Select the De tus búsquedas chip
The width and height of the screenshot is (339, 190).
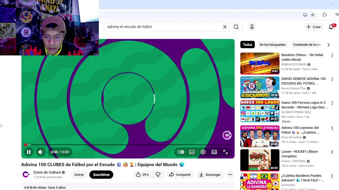click(x=273, y=45)
